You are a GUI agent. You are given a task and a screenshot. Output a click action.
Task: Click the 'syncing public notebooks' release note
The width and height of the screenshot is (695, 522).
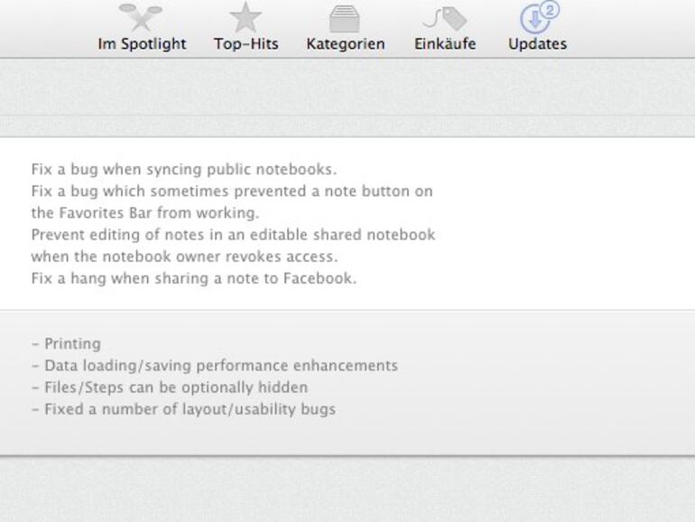point(183,169)
